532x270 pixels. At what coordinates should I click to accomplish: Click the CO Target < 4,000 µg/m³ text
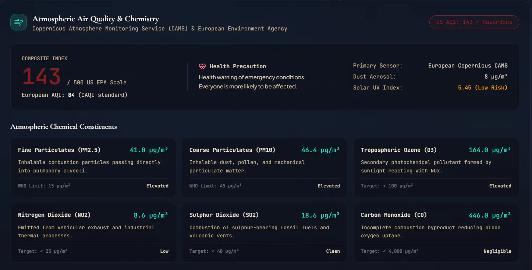point(390,251)
